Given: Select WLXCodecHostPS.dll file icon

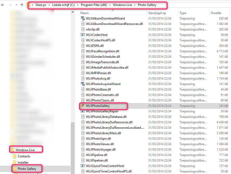Looking at the screenshot, I should 83,40.
